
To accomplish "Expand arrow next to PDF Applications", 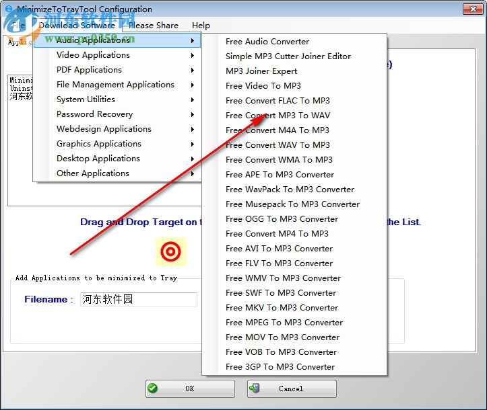I will 193,71.
